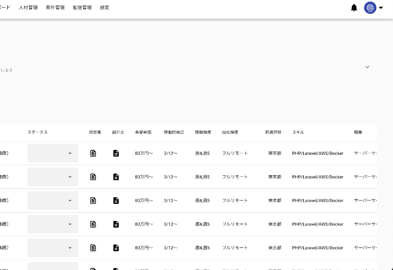Screen dimensions: 393x270
Task: Open the status dropdown in the second row
Action: click(52, 177)
